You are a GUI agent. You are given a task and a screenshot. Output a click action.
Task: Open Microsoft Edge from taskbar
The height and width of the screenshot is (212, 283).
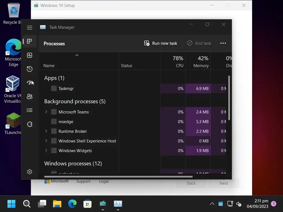(72, 204)
